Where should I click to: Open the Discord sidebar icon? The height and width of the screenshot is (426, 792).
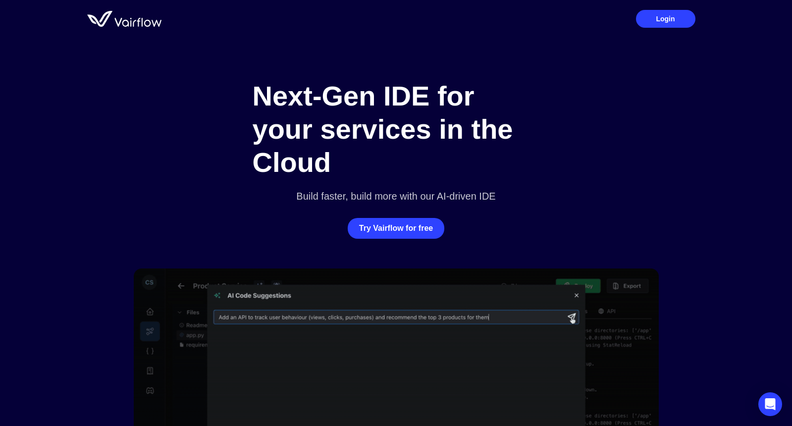tap(150, 391)
